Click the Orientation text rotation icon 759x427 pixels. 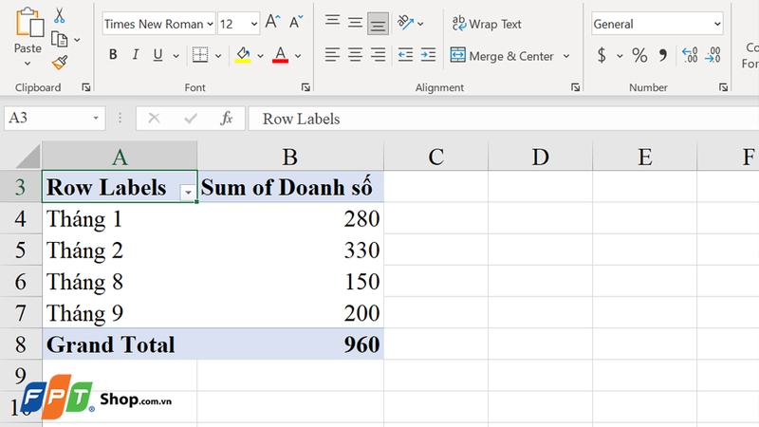pos(405,22)
